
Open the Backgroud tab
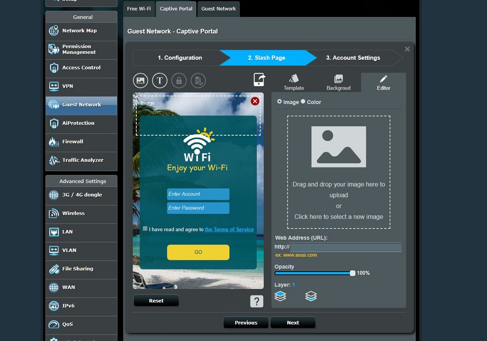point(339,82)
